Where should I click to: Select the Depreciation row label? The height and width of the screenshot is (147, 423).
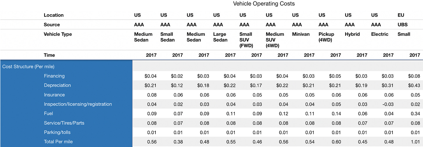click(57, 85)
